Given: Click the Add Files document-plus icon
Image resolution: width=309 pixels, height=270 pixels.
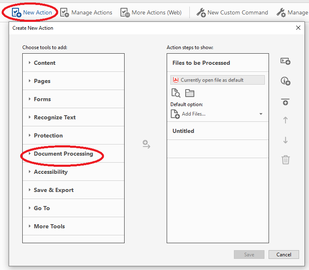Looking at the screenshot, I should coord(175,114).
